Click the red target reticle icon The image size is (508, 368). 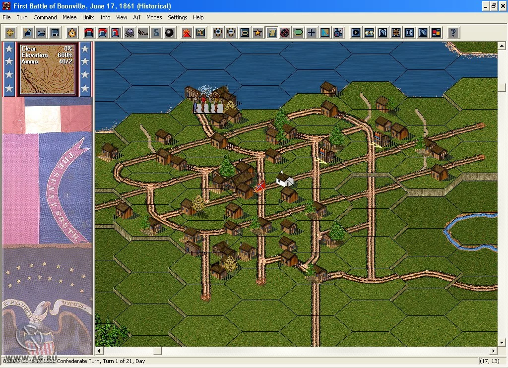(284, 33)
